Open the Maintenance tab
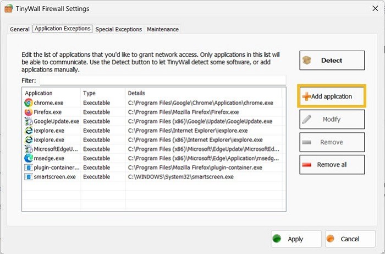Screen dimensions: 385x254 pos(162,29)
